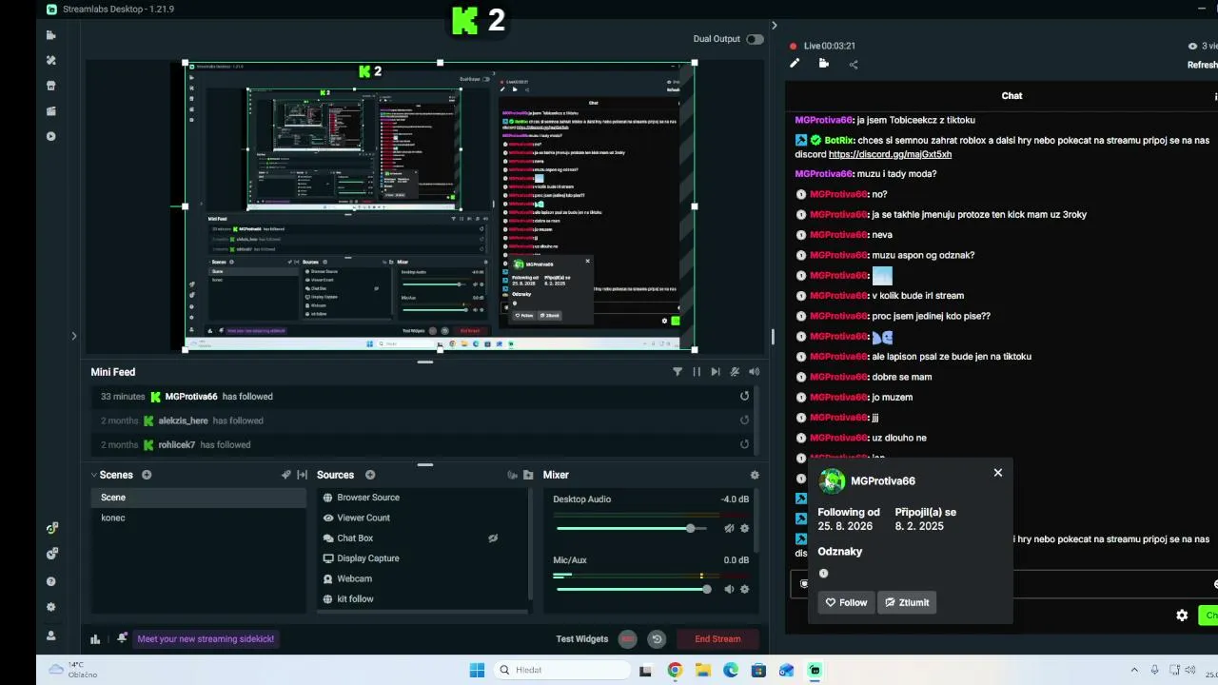The height and width of the screenshot is (685, 1218).
Task: Adjust the Mic/Aux volume slider
Action: pyautogui.click(x=634, y=589)
